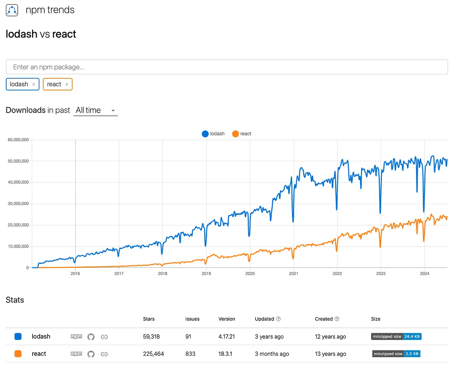Open react homepage link icon
The height and width of the screenshot is (381, 471).
pos(104,354)
